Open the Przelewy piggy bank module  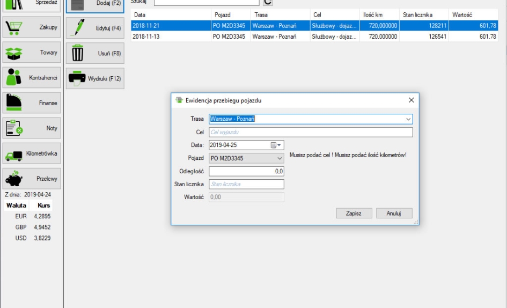point(31,179)
